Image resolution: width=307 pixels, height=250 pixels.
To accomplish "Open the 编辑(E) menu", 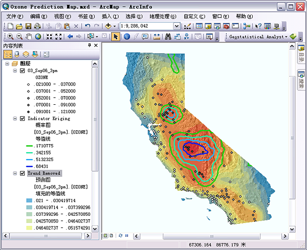I will (x=38, y=16).
